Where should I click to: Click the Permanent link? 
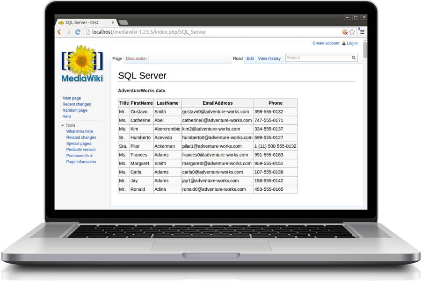pyautogui.click(x=79, y=156)
